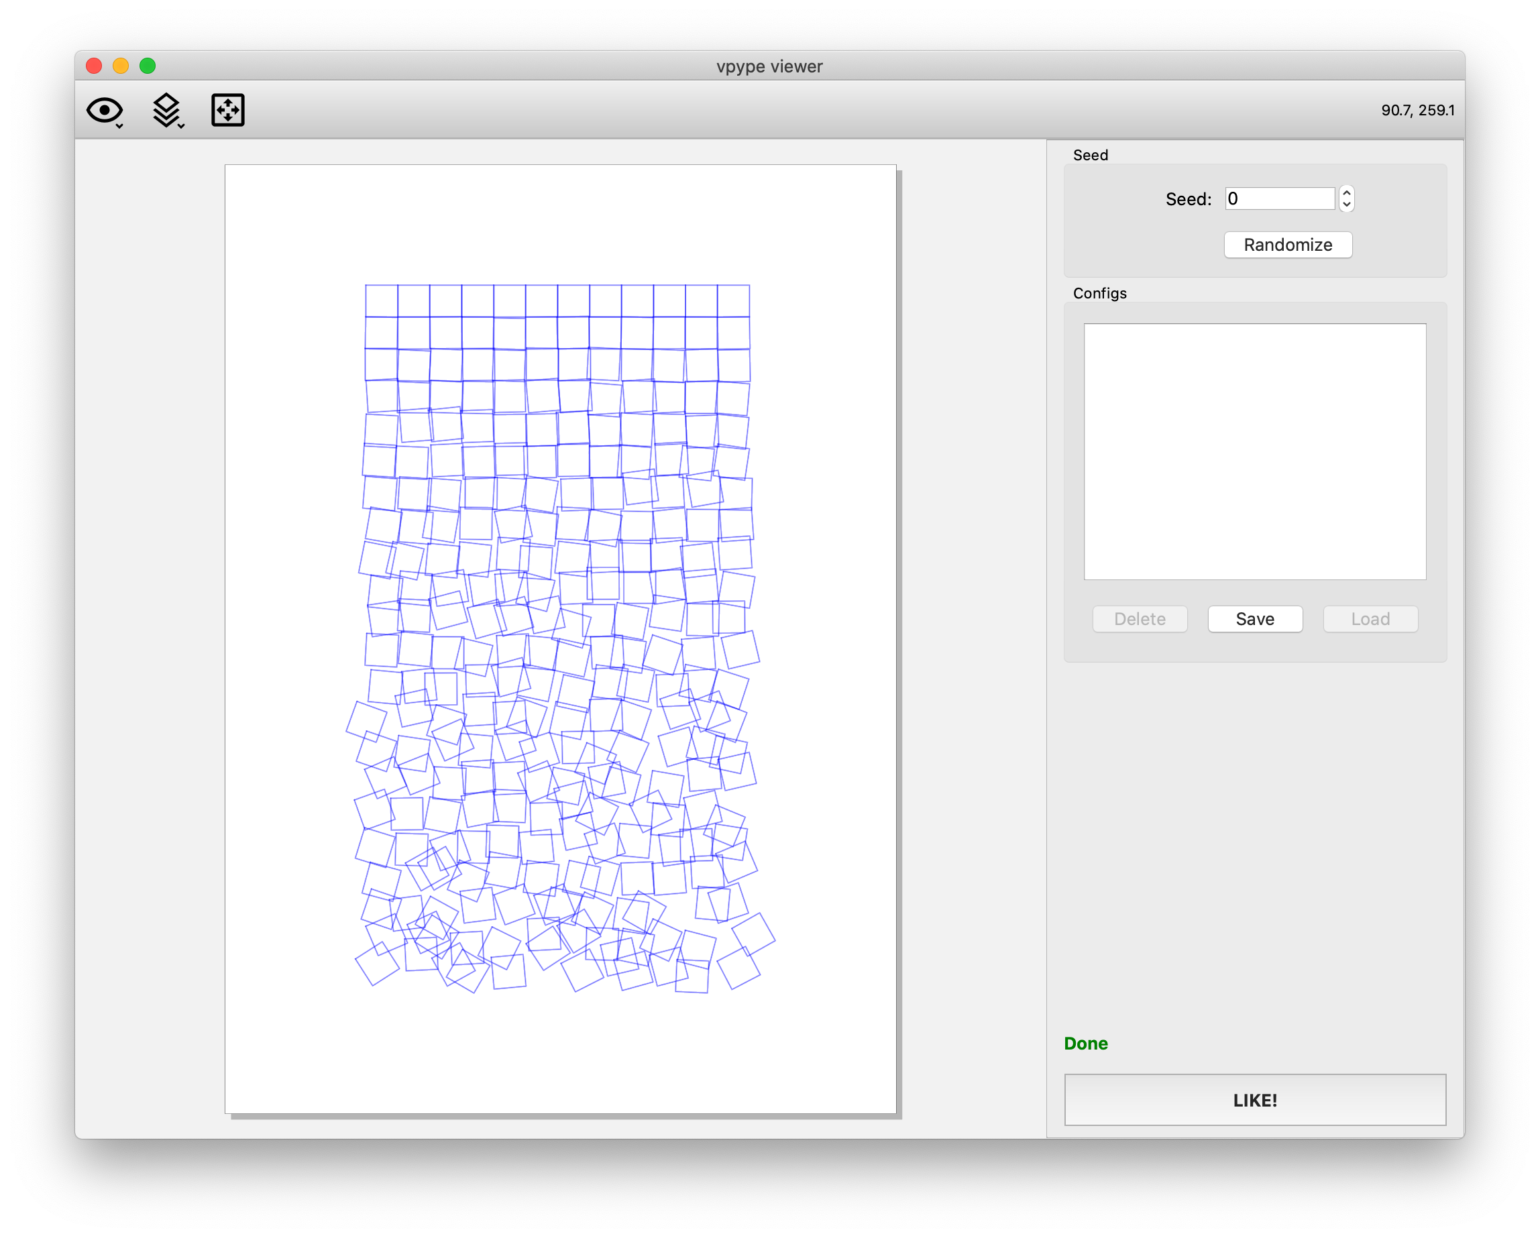The height and width of the screenshot is (1238, 1540).
Task: Click the Seed group heading
Action: [x=1090, y=155]
